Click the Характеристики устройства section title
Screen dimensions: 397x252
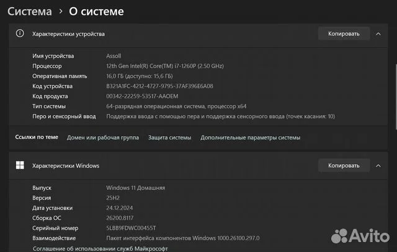coord(68,34)
